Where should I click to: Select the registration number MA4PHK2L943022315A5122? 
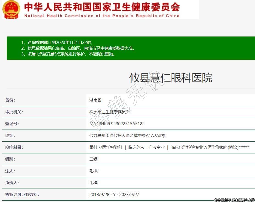[117, 124]
